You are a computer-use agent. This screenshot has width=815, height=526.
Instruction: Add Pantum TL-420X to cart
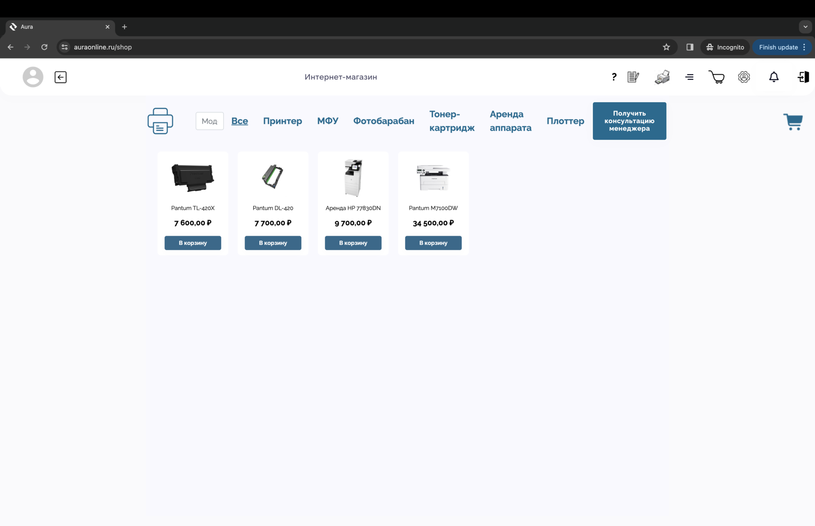pyautogui.click(x=193, y=243)
